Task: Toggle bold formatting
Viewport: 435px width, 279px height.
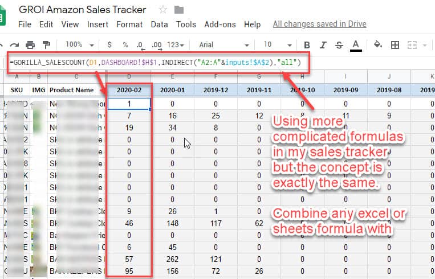Action: click(307, 45)
